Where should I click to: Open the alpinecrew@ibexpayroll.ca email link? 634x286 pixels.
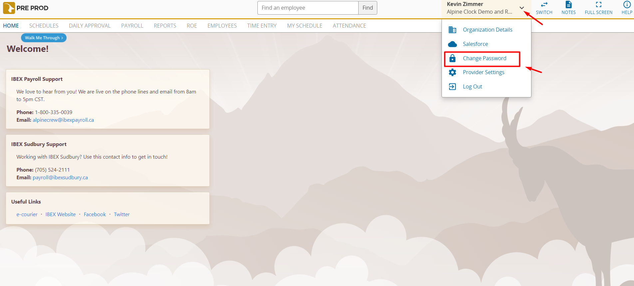coord(63,120)
